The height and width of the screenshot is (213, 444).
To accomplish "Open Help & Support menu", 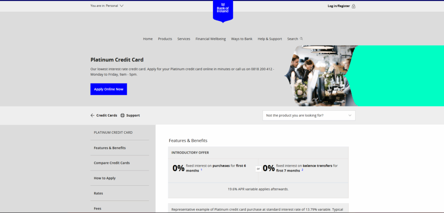I will [x=270, y=39].
